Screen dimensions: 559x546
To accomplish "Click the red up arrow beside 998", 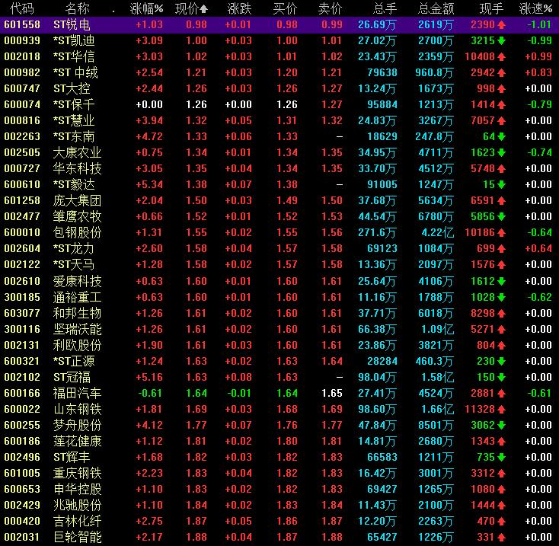I will pos(501,89).
